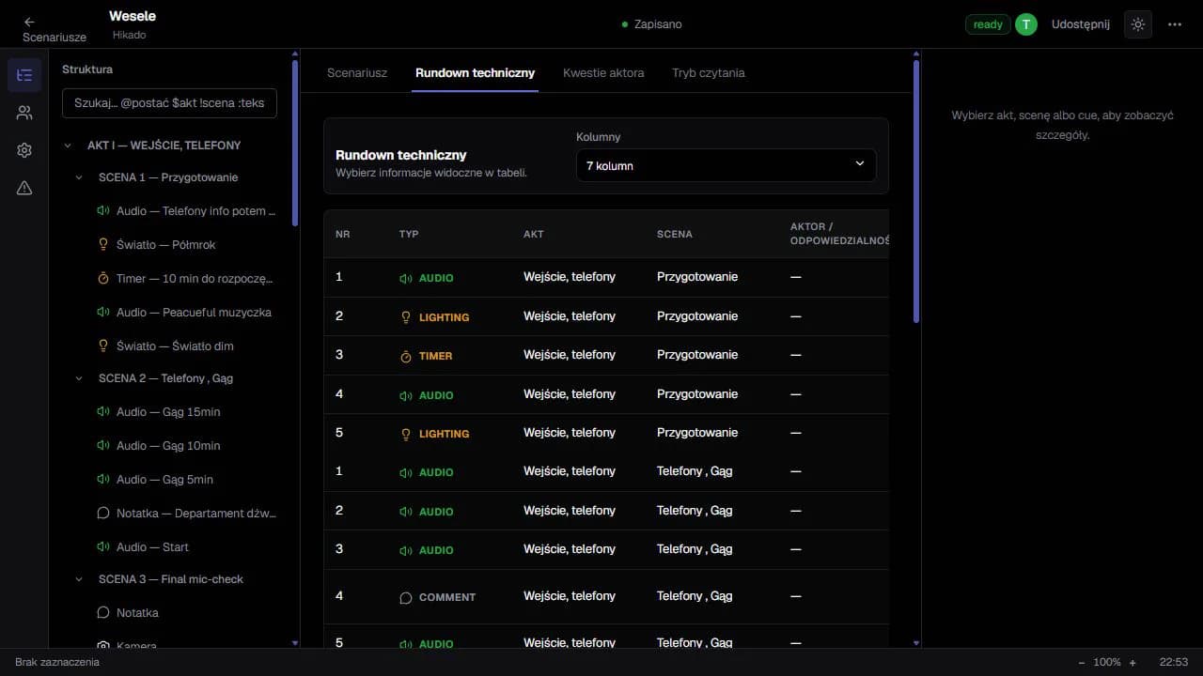Screen dimensions: 1203x676
Task: Switch to the Scenariusz tab
Action: click(357, 73)
